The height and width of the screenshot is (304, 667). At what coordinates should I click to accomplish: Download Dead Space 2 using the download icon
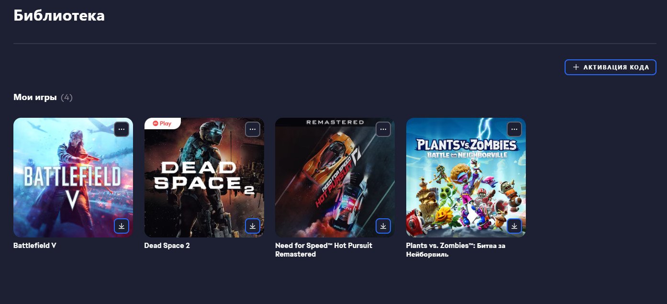(253, 226)
